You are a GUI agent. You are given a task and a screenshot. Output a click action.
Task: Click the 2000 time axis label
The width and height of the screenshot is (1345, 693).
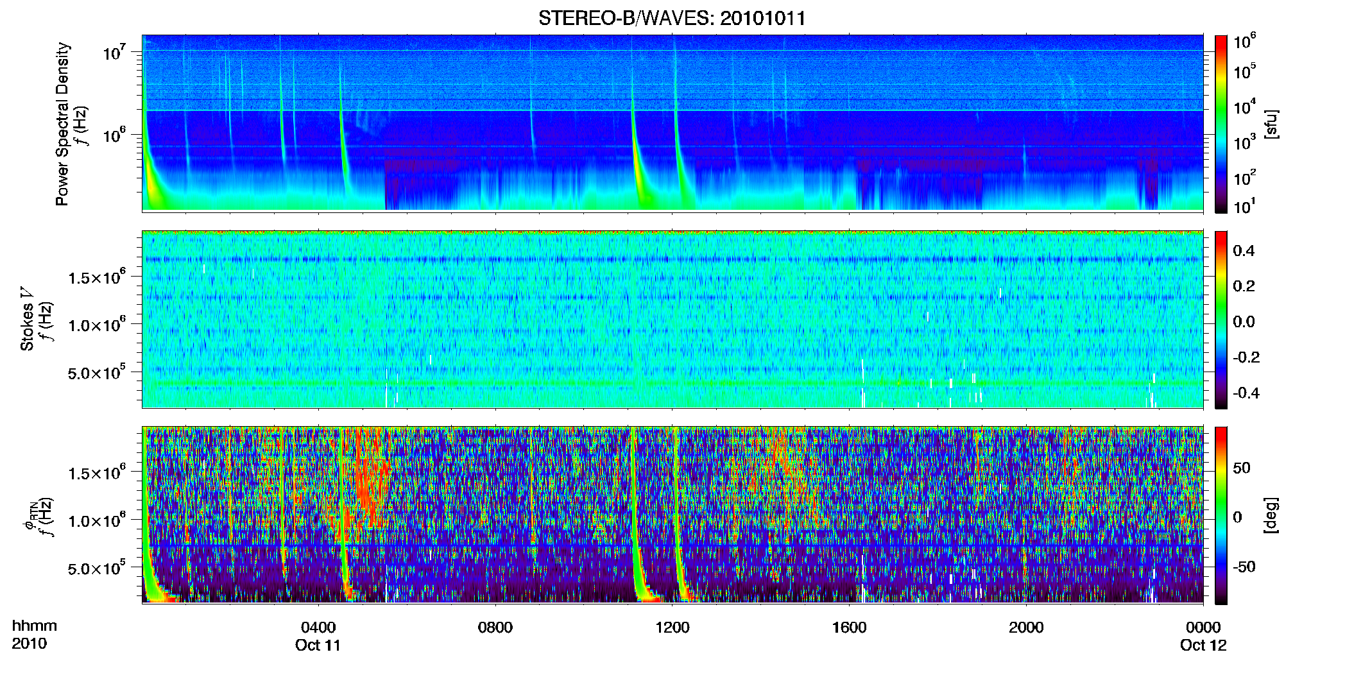point(1026,627)
